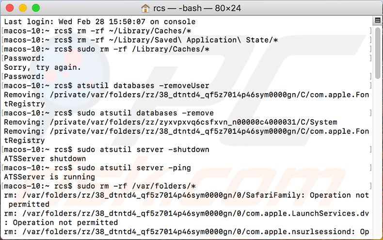The width and height of the screenshot is (383, 240).
Task: Click the vertical scrollbar thumb
Action: 378,52
